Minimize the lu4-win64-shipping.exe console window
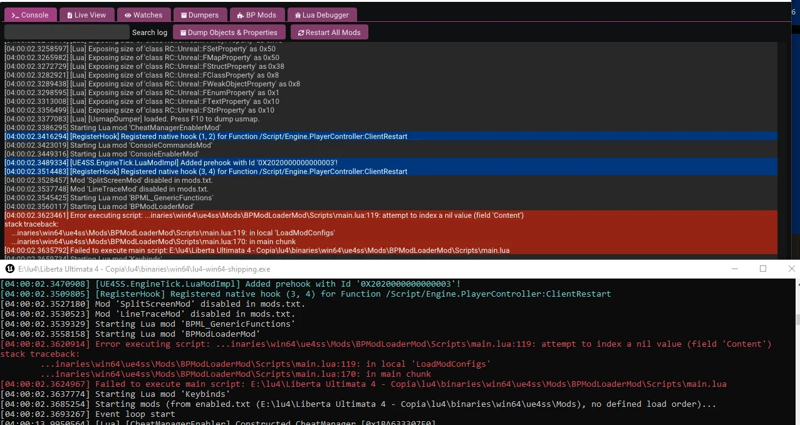The height and width of the screenshot is (425, 800). [x=735, y=269]
